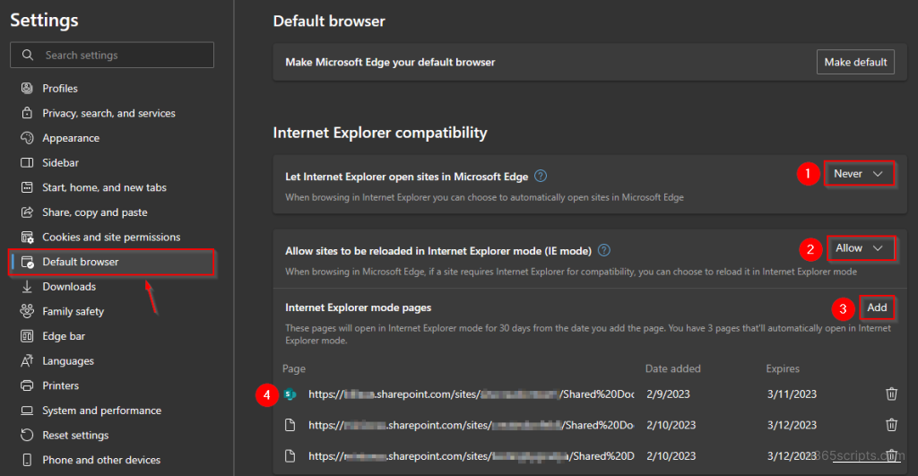Click the Cookies and site permissions icon

27,238
